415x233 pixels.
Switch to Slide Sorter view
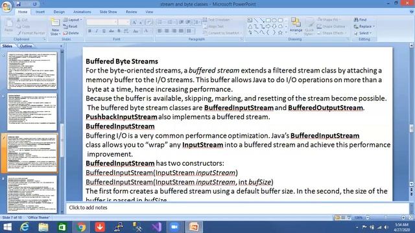tap(343, 217)
